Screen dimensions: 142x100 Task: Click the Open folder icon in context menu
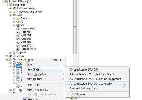25,60
